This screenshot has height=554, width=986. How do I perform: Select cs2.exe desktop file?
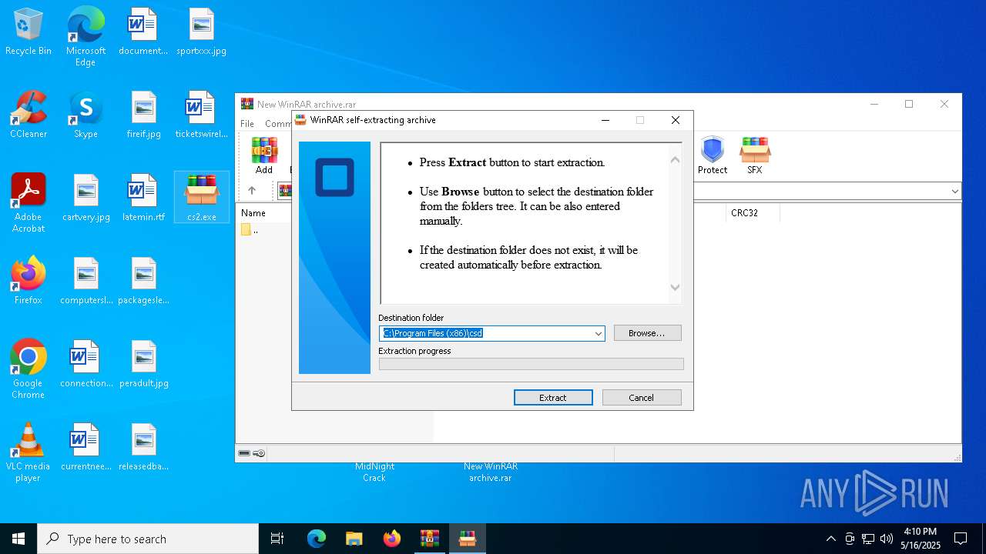pos(202,198)
